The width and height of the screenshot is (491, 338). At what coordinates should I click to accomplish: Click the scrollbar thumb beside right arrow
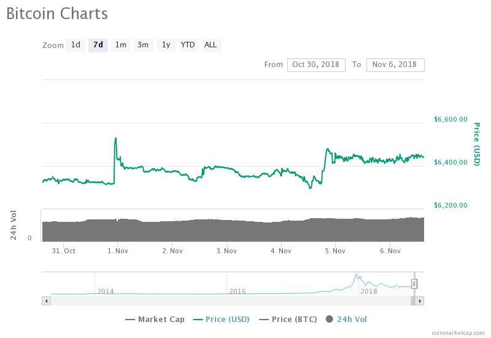pyautogui.click(x=413, y=301)
